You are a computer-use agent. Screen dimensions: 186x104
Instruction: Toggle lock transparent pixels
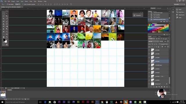[x=152, y=47]
